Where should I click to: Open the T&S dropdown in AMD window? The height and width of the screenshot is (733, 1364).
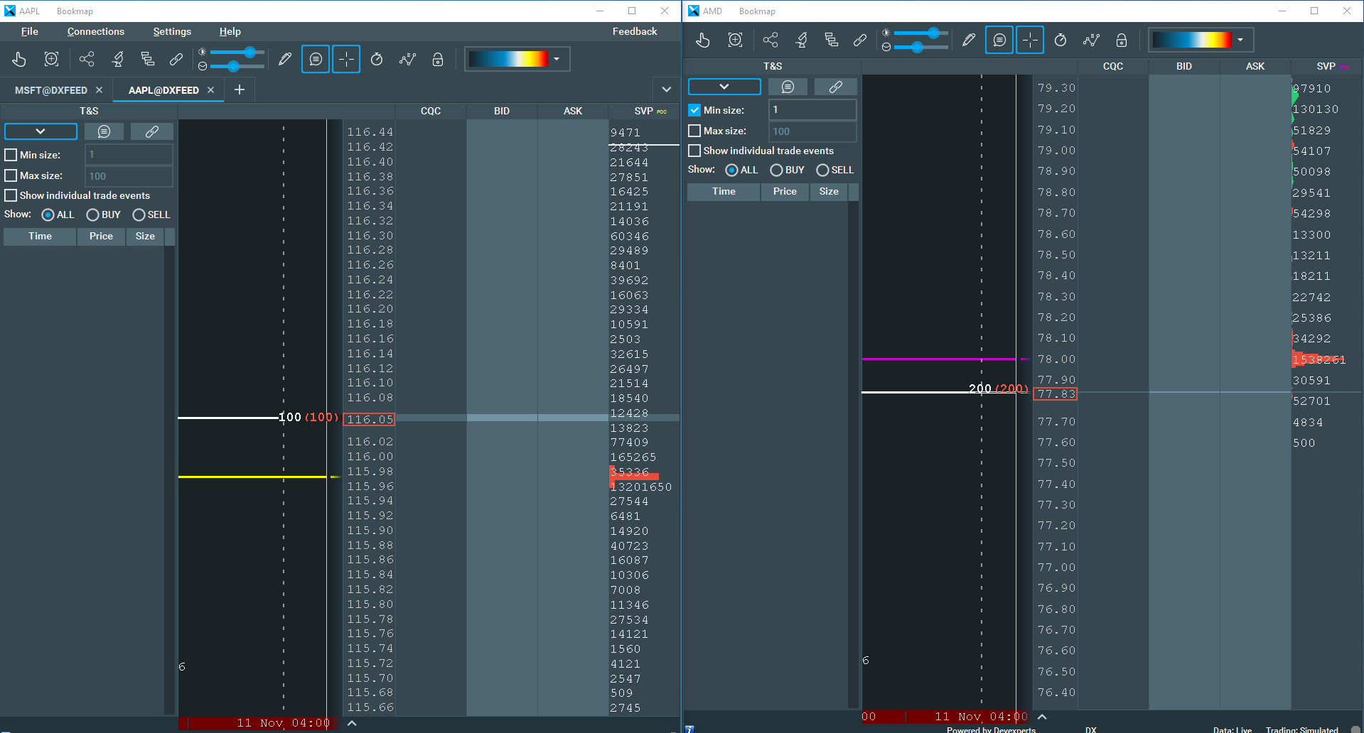pyautogui.click(x=724, y=87)
